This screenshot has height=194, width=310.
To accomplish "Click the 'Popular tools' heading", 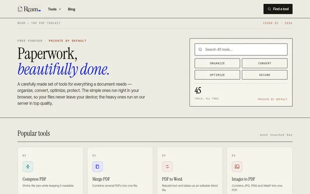I will [x=33, y=133].
